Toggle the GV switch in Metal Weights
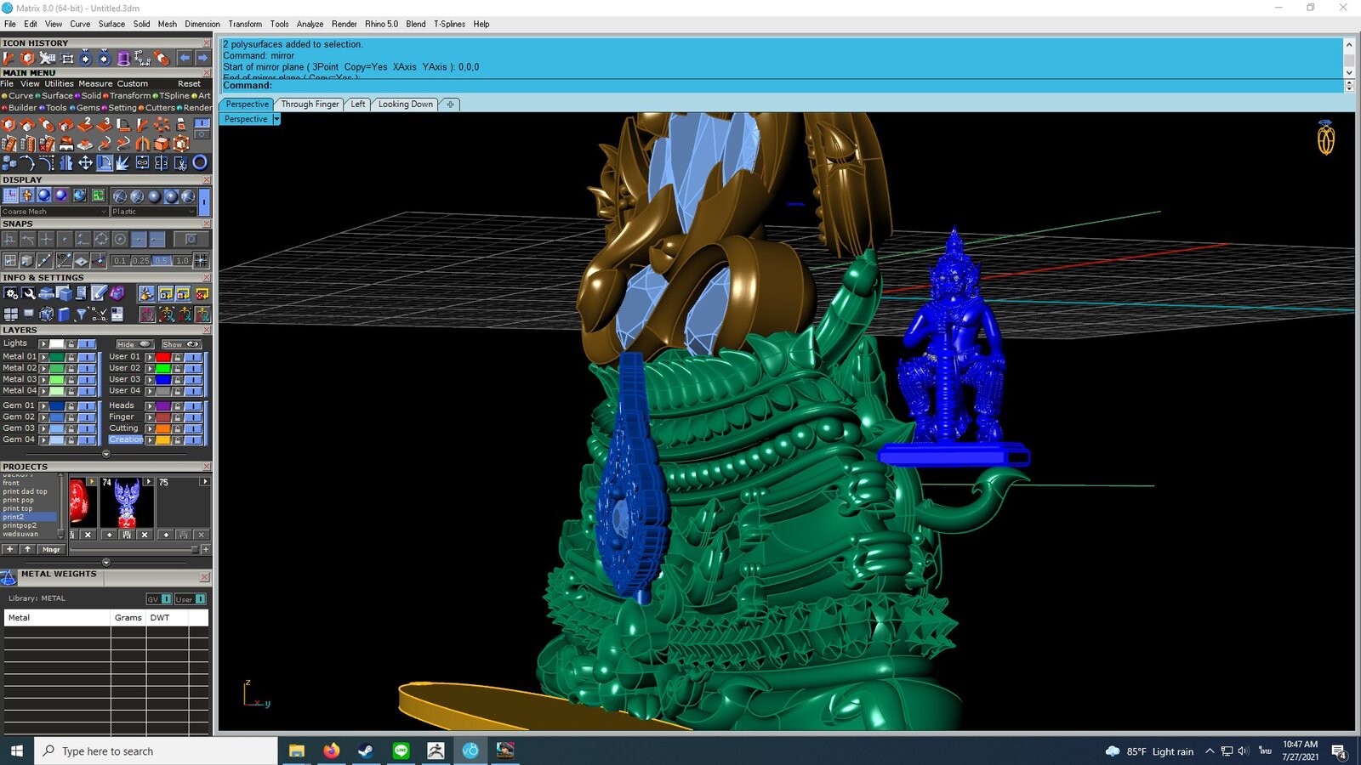The width and height of the screenshot is (1361, 765). [x=159, y=598]
